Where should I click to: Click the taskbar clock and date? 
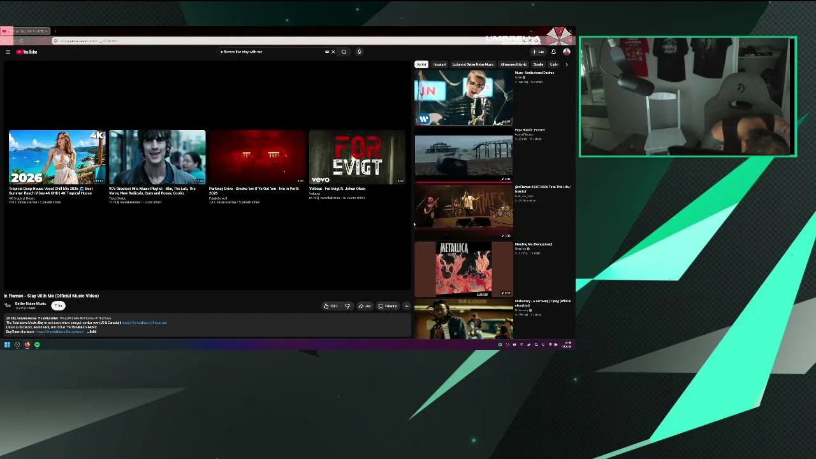pos(567,345)
